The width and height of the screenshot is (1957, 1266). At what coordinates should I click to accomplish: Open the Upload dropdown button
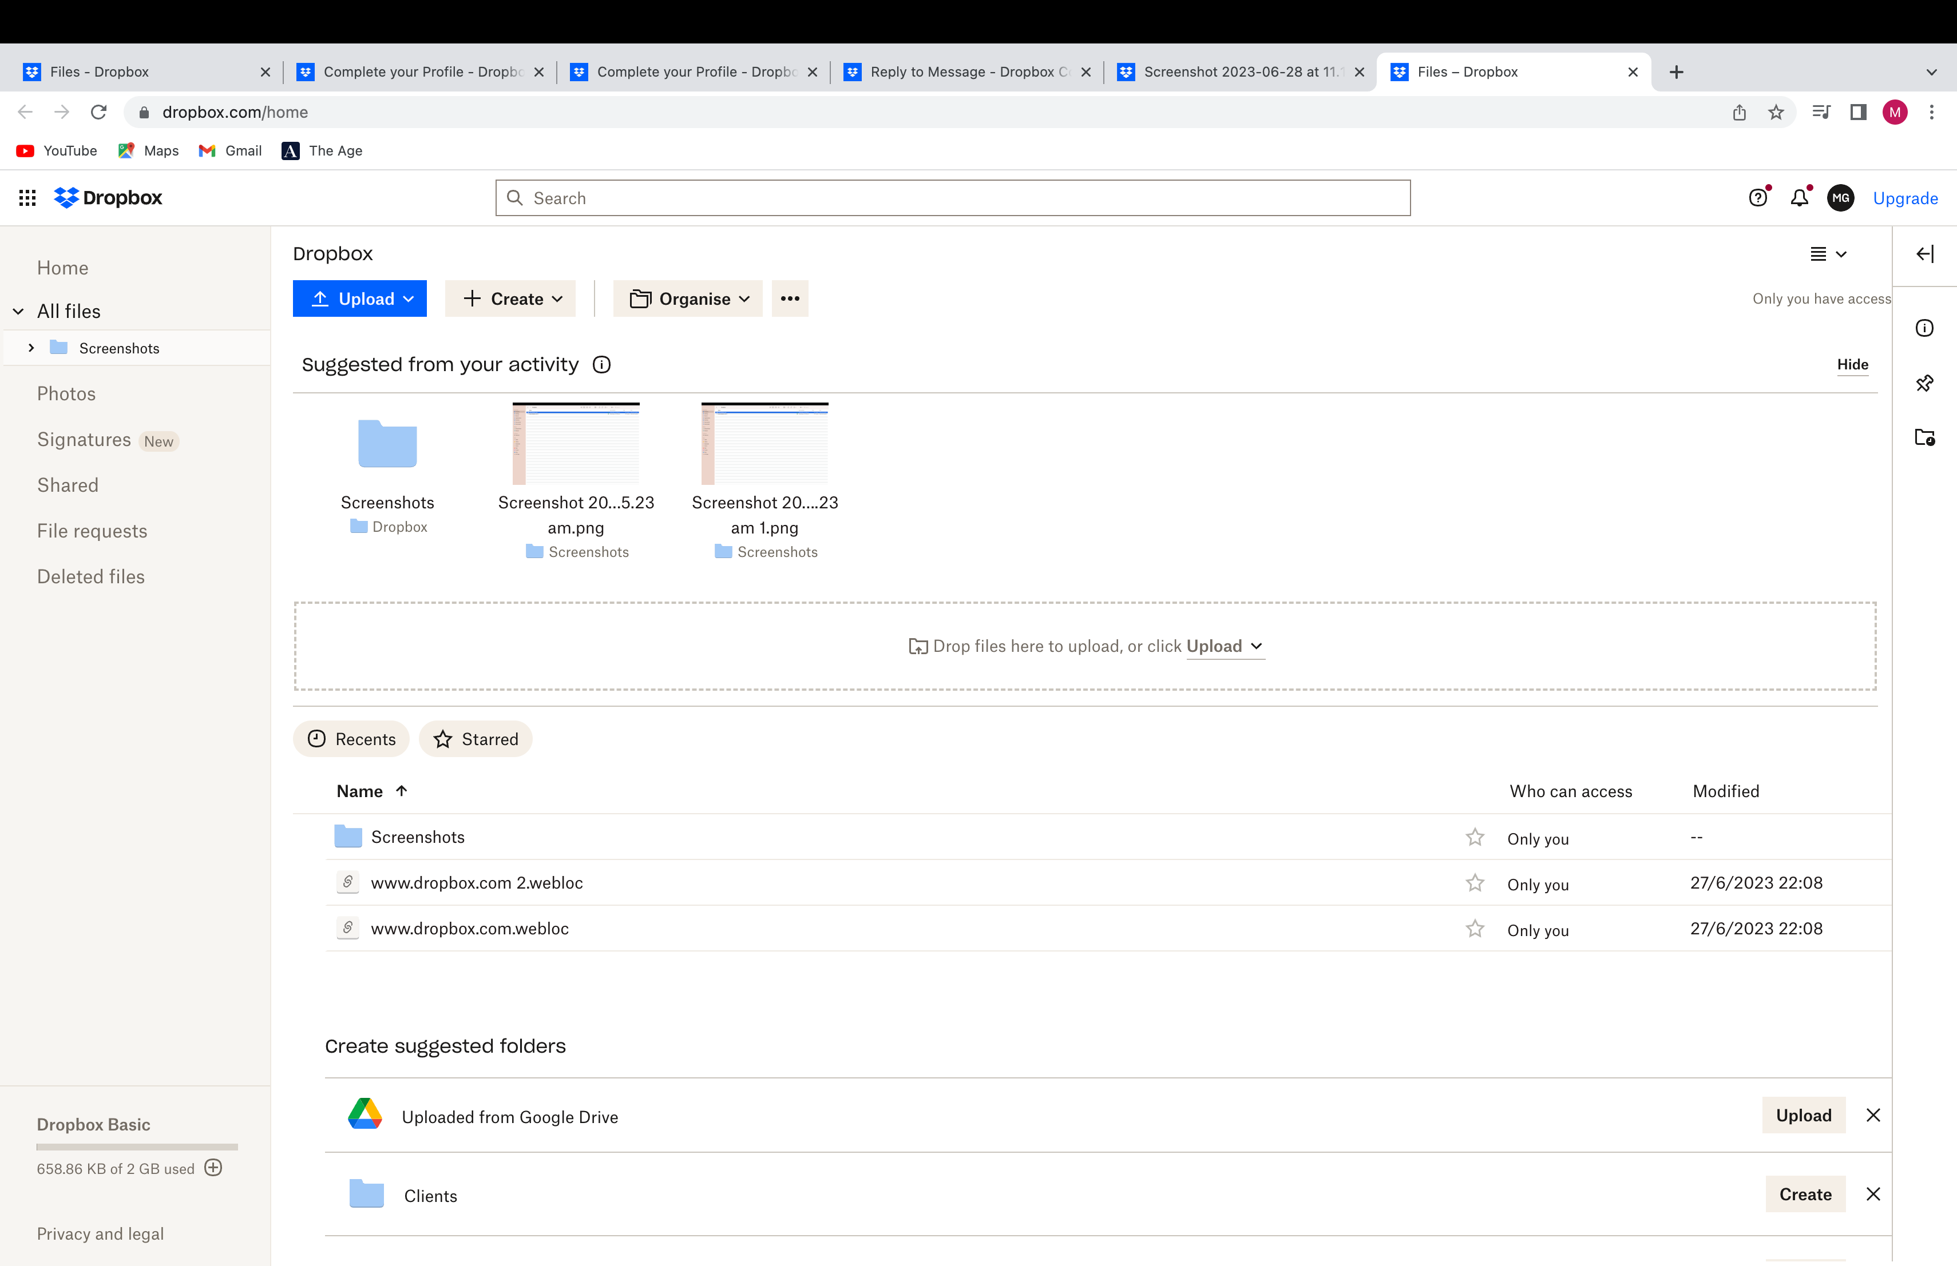359,299
